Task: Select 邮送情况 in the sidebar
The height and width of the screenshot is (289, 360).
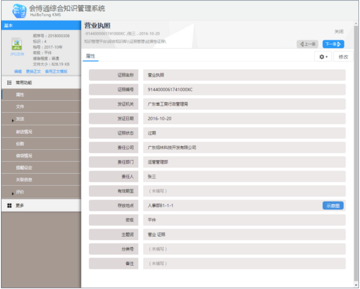Action: tap(24, 132)
